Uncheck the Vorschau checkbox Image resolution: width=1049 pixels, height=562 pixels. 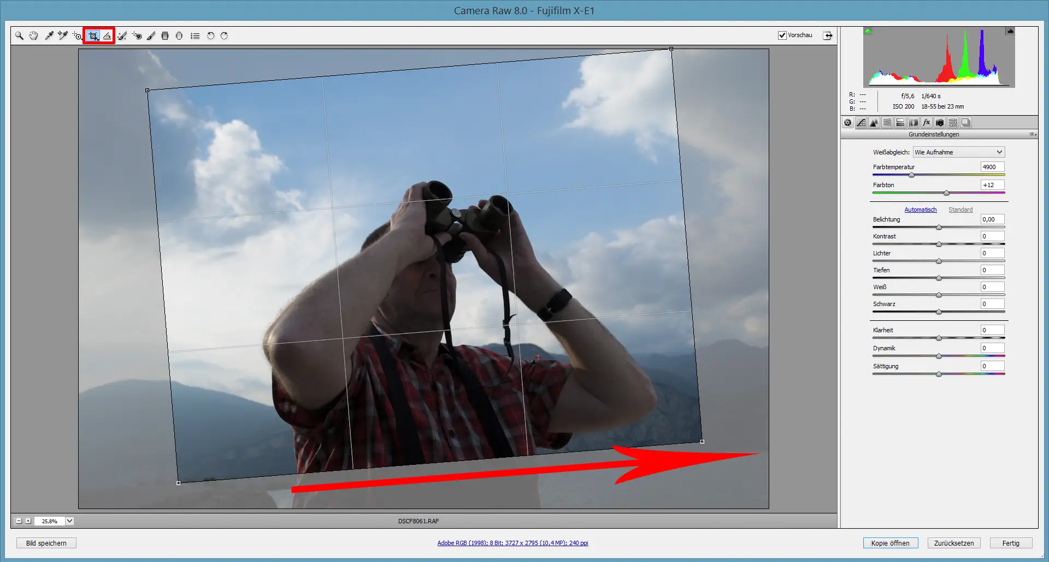pyautogui.click(x=782, y=35)
